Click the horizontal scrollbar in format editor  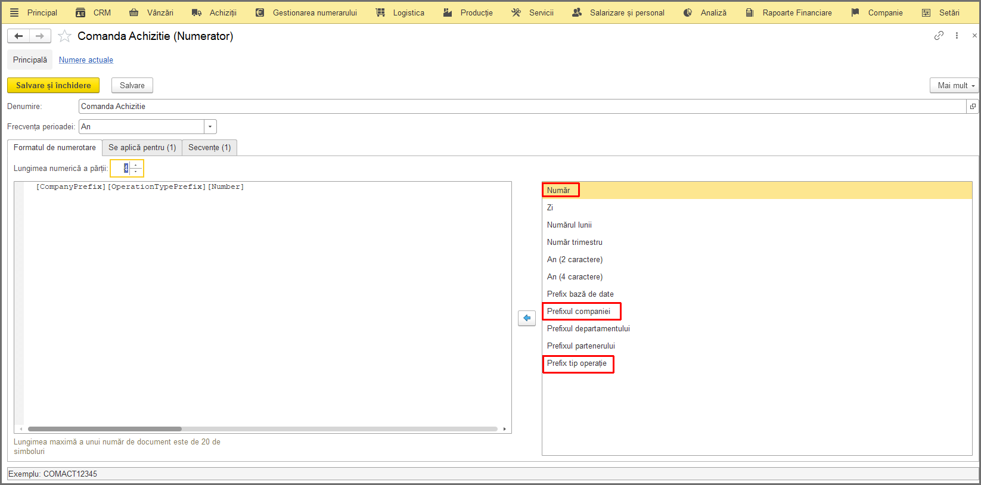[105, 429]
